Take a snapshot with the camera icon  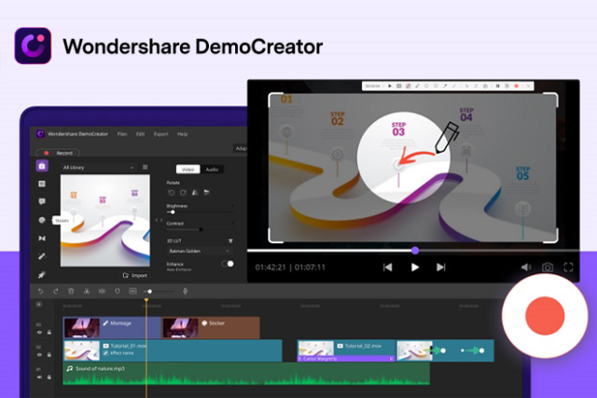[x=548, y=268]
